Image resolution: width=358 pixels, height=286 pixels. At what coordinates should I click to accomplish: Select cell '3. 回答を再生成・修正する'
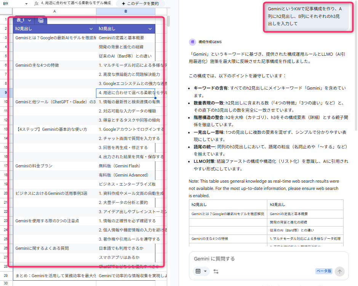(x=126, y=148)
